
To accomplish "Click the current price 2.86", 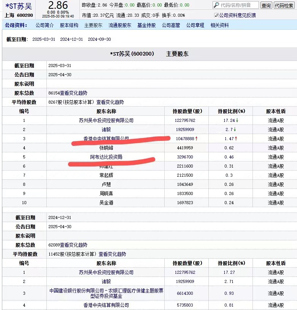I will tap(58, 5).
